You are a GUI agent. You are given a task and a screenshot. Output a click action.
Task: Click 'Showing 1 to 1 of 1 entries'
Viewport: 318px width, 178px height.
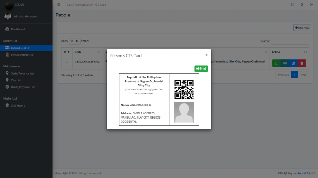[78, 75]
